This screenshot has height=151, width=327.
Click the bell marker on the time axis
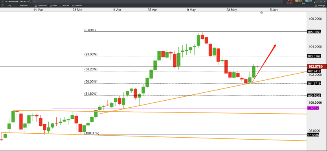[261, 13]
